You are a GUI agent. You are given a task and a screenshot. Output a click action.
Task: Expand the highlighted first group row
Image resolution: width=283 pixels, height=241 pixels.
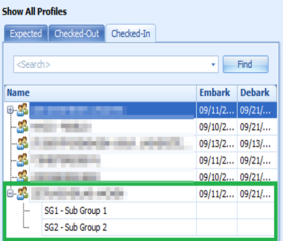10,110
